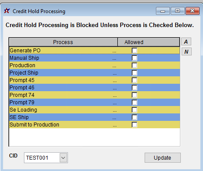This screenshot has width=203, height=171.
Task: Expand the CID dropdown arrow
Action: (x=63, y=158)
